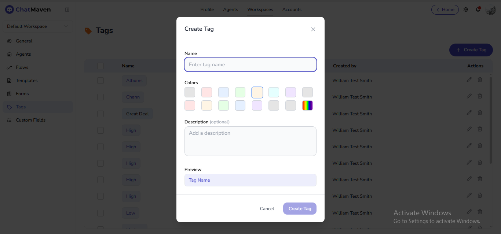
Task: Click the delete trash icon for Great Deal tag
Action: tap(480, 112)
